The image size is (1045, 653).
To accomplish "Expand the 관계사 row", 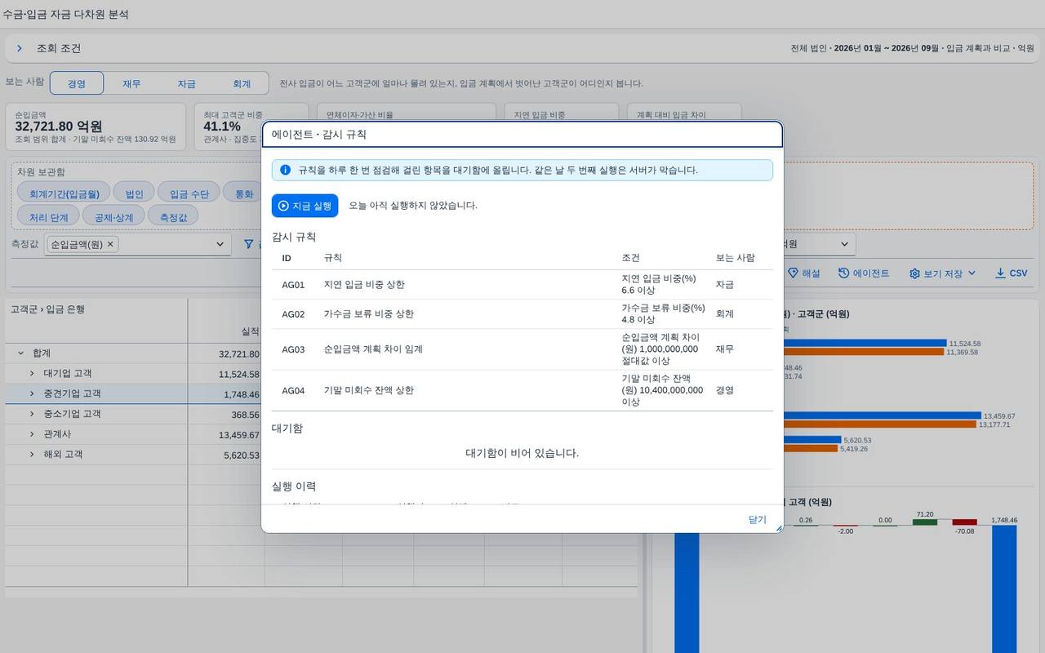I will 32,434.
